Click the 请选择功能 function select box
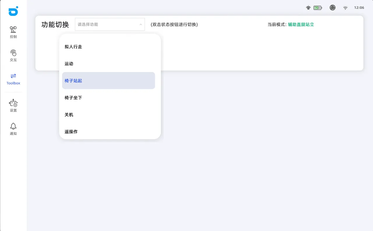This screenshot has height=231, width=373. tap(106, 24)
